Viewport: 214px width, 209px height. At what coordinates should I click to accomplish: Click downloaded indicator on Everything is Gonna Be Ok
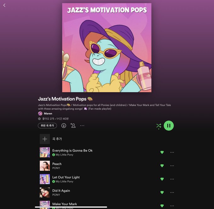click(x=53, y=155)
